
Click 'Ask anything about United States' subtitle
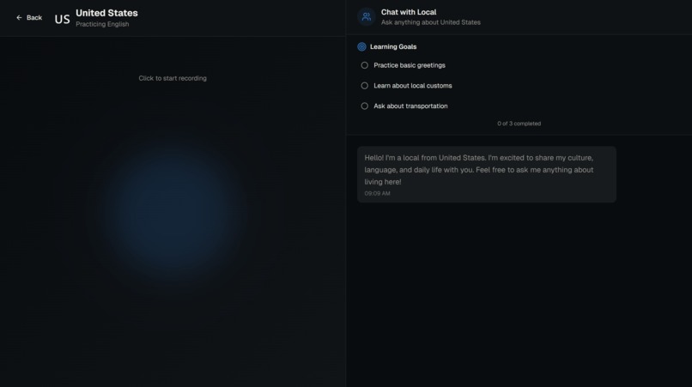pyautogui.click(x=431, y=22)
